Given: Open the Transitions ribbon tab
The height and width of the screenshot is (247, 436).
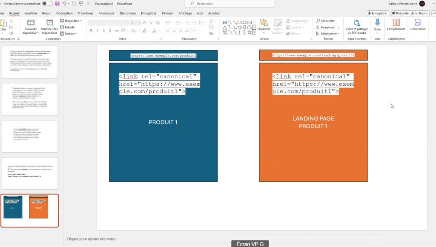Looking at the screenshot, I should 86,13.
